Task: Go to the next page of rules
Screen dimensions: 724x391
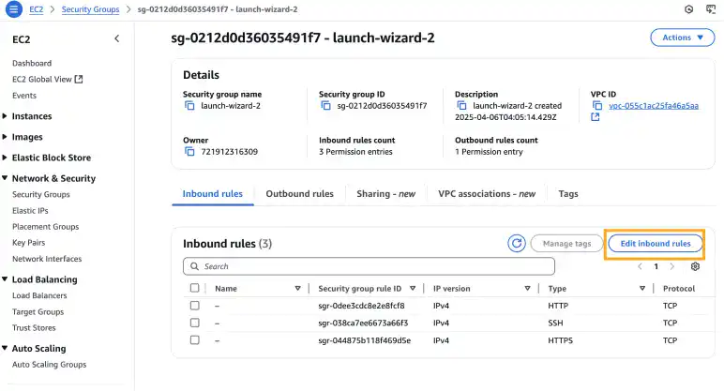Action: (x=671, y=266)
